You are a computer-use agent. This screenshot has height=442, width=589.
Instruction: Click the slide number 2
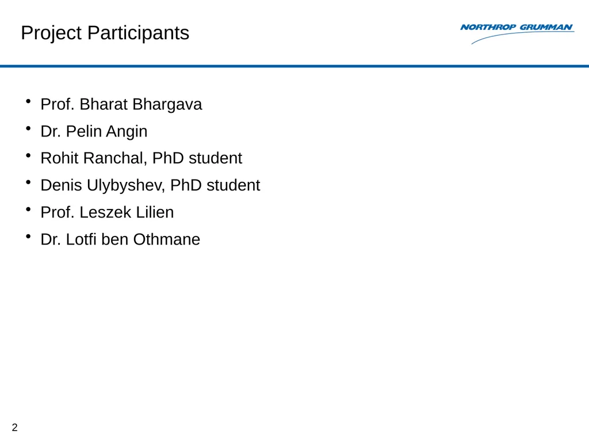tap(14, 428)
